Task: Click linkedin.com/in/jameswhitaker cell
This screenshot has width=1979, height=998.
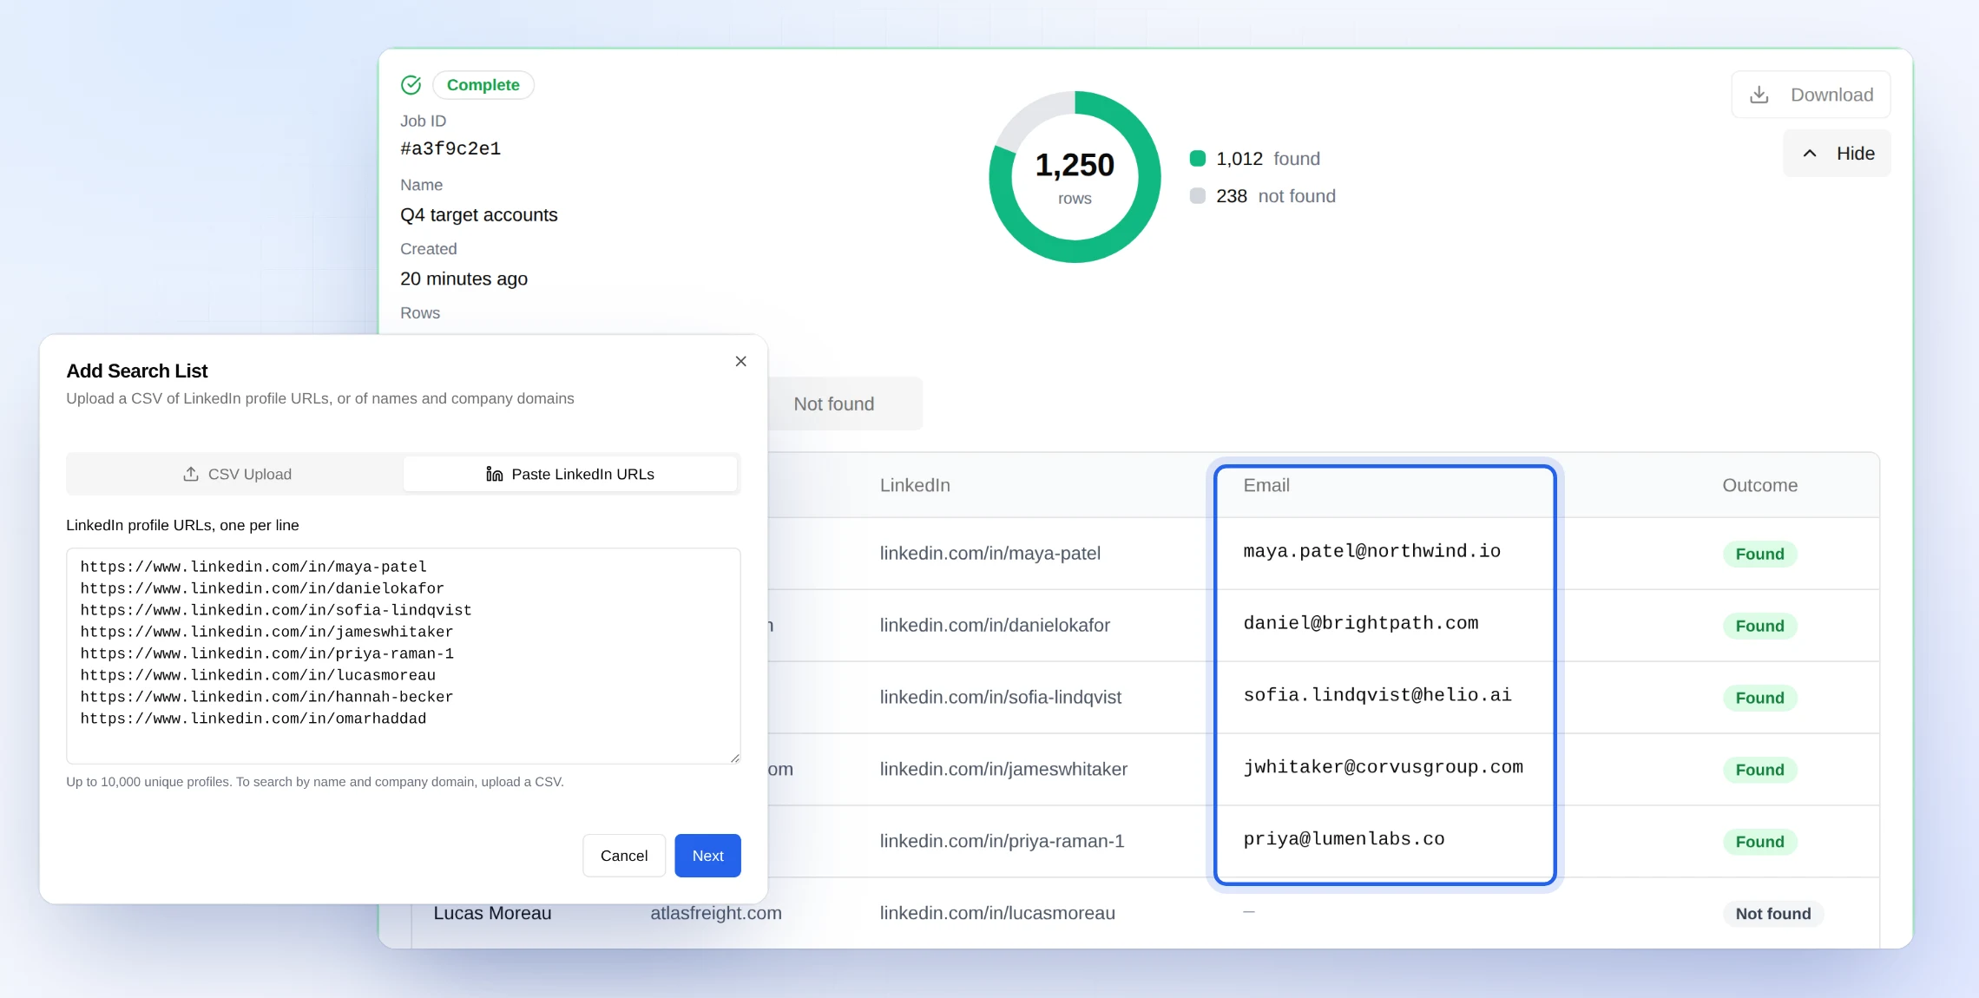Action: tap(1003, 769)
